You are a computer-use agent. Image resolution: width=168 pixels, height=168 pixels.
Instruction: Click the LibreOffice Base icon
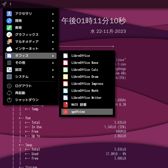coord(66,63)
